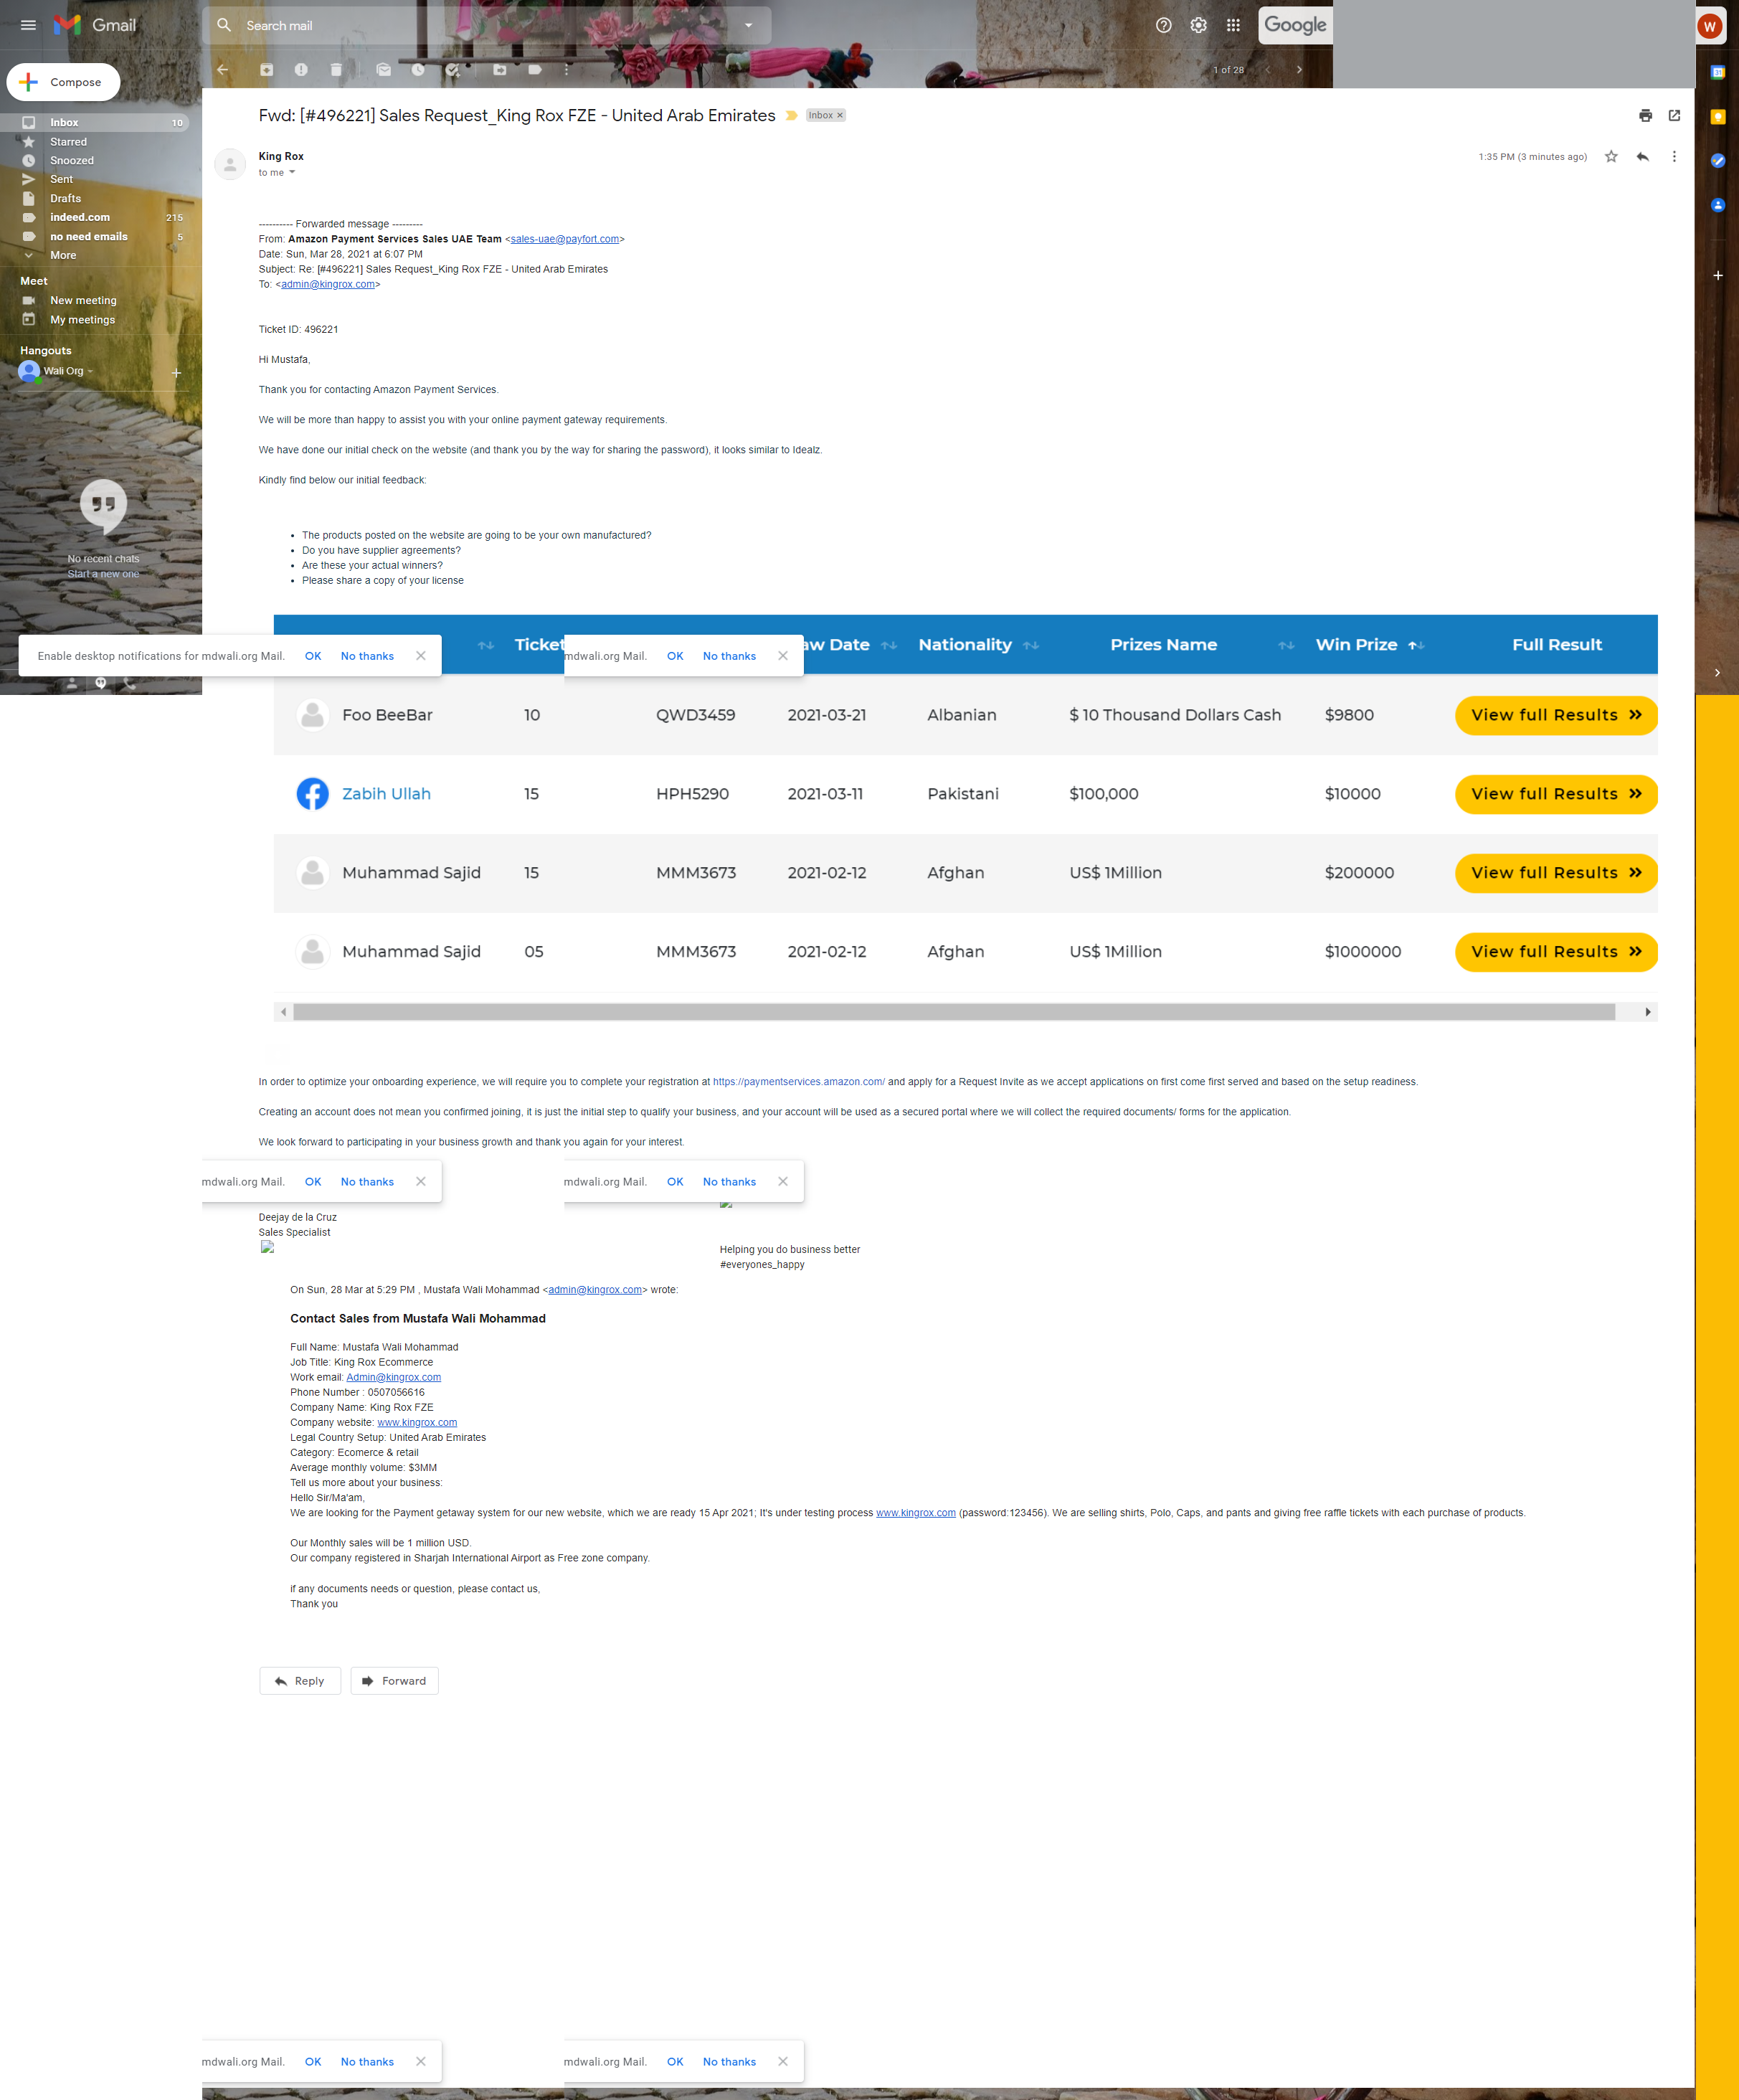Image resolution: width=1739 pixels, height=2100 pixels.
Task: Open the toolbar's More options menu
Action: coord(566,70)
